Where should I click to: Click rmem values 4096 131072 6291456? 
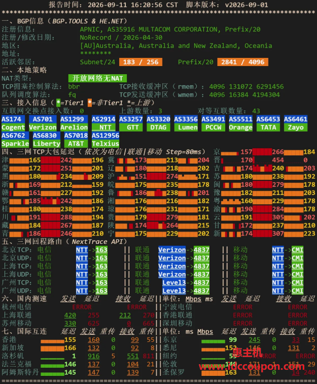coord(246,86)
